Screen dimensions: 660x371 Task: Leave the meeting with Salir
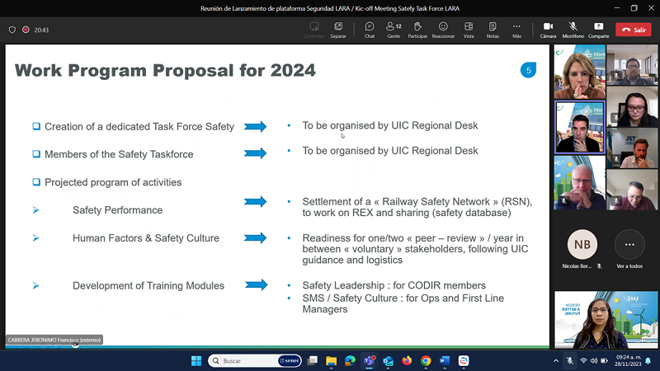tap(634, 30)
